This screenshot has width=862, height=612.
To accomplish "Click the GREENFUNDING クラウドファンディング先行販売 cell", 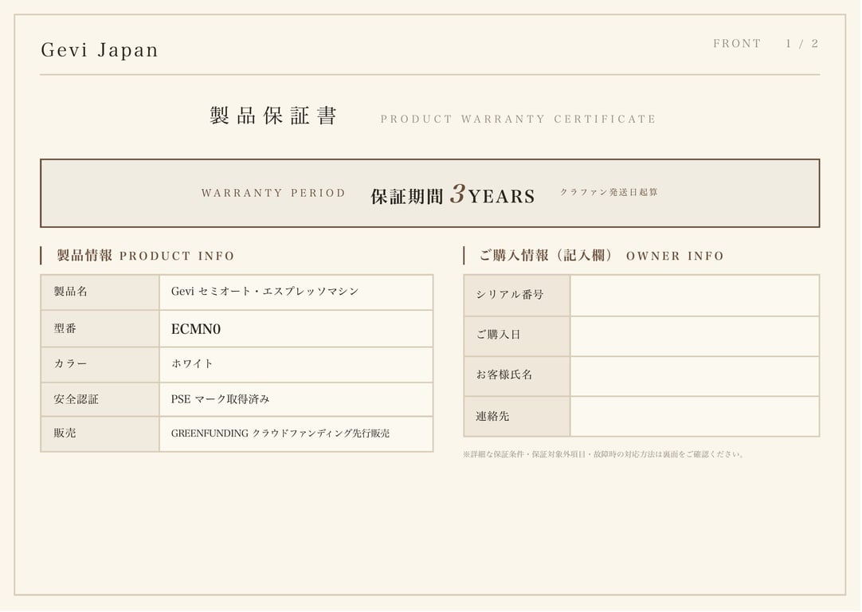I will click(x=296, y=433).
